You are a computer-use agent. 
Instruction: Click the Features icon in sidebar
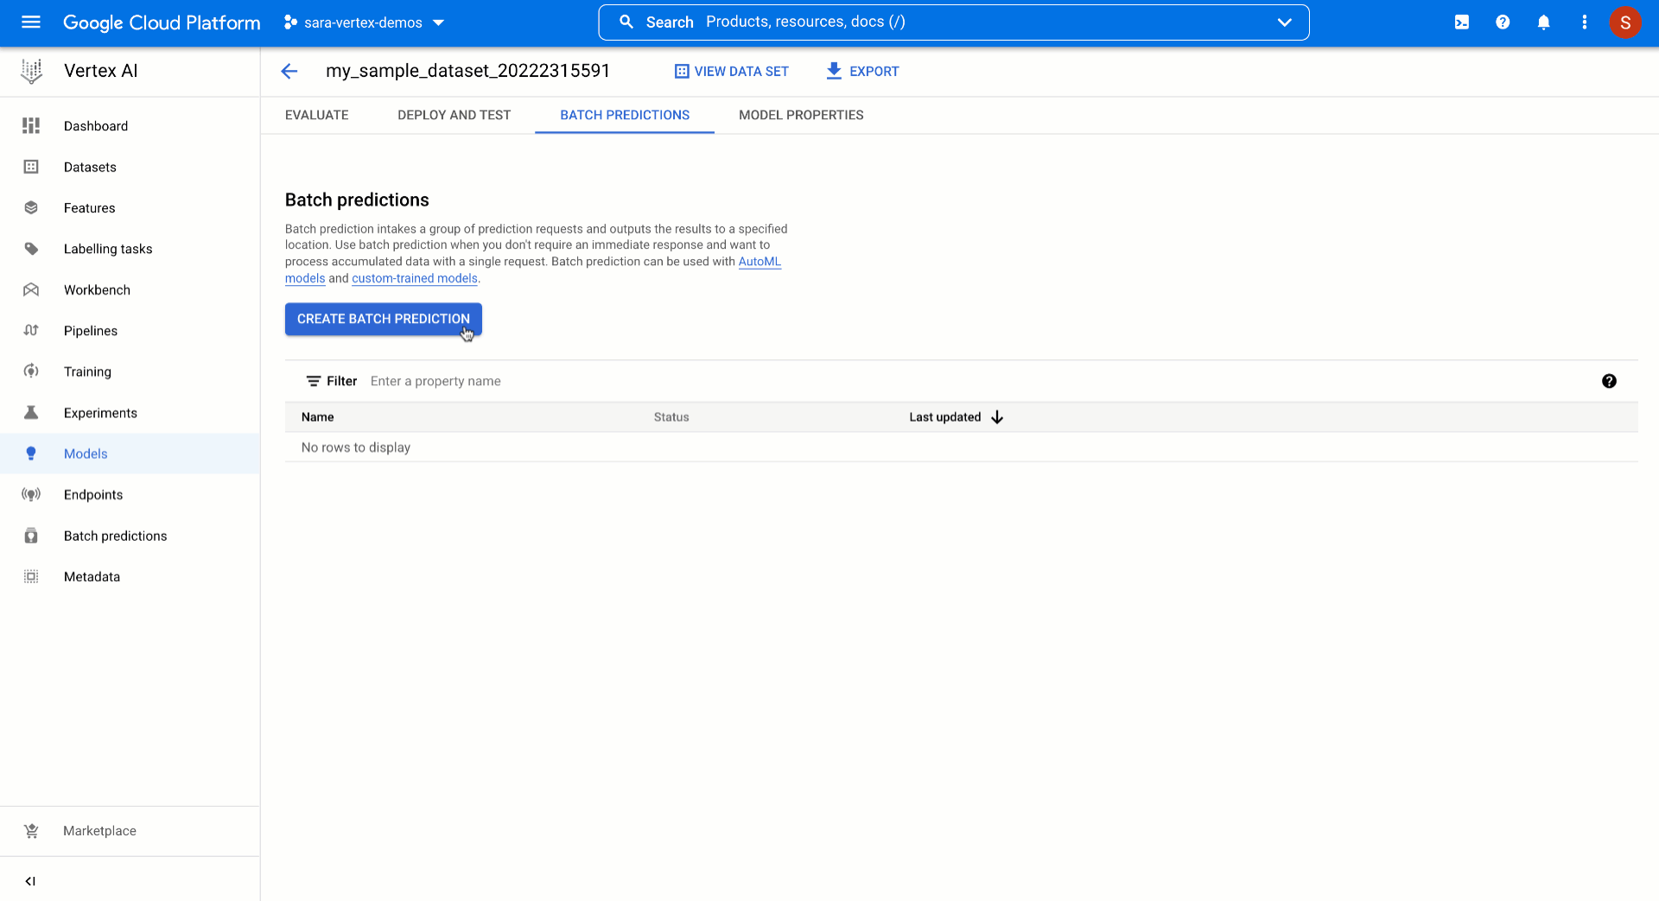(x=31, y=208)
